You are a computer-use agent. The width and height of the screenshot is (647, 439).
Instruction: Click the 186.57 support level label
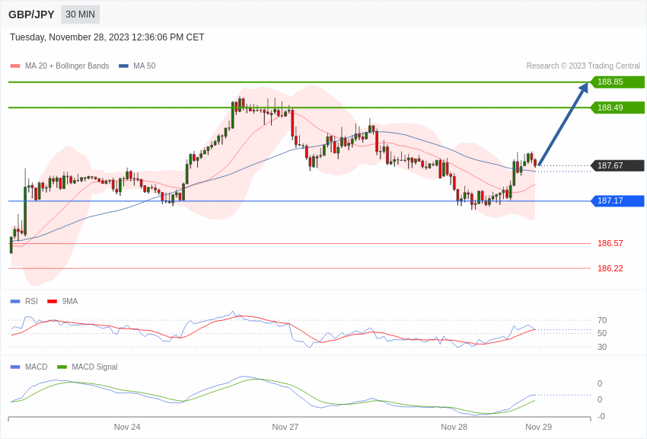pyautogui.click(x=610, y=243)
